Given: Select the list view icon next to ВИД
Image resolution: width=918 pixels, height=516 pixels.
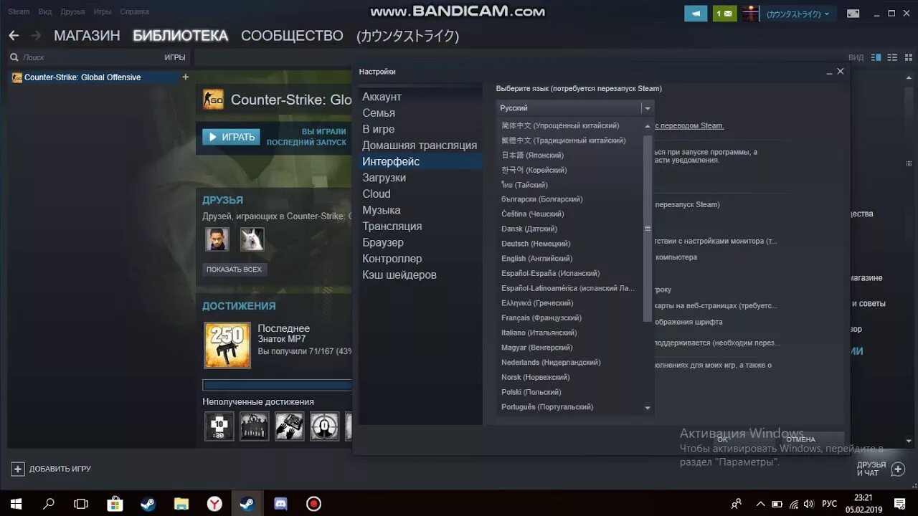Looking at the screenshot, I should tap(892, 57).
